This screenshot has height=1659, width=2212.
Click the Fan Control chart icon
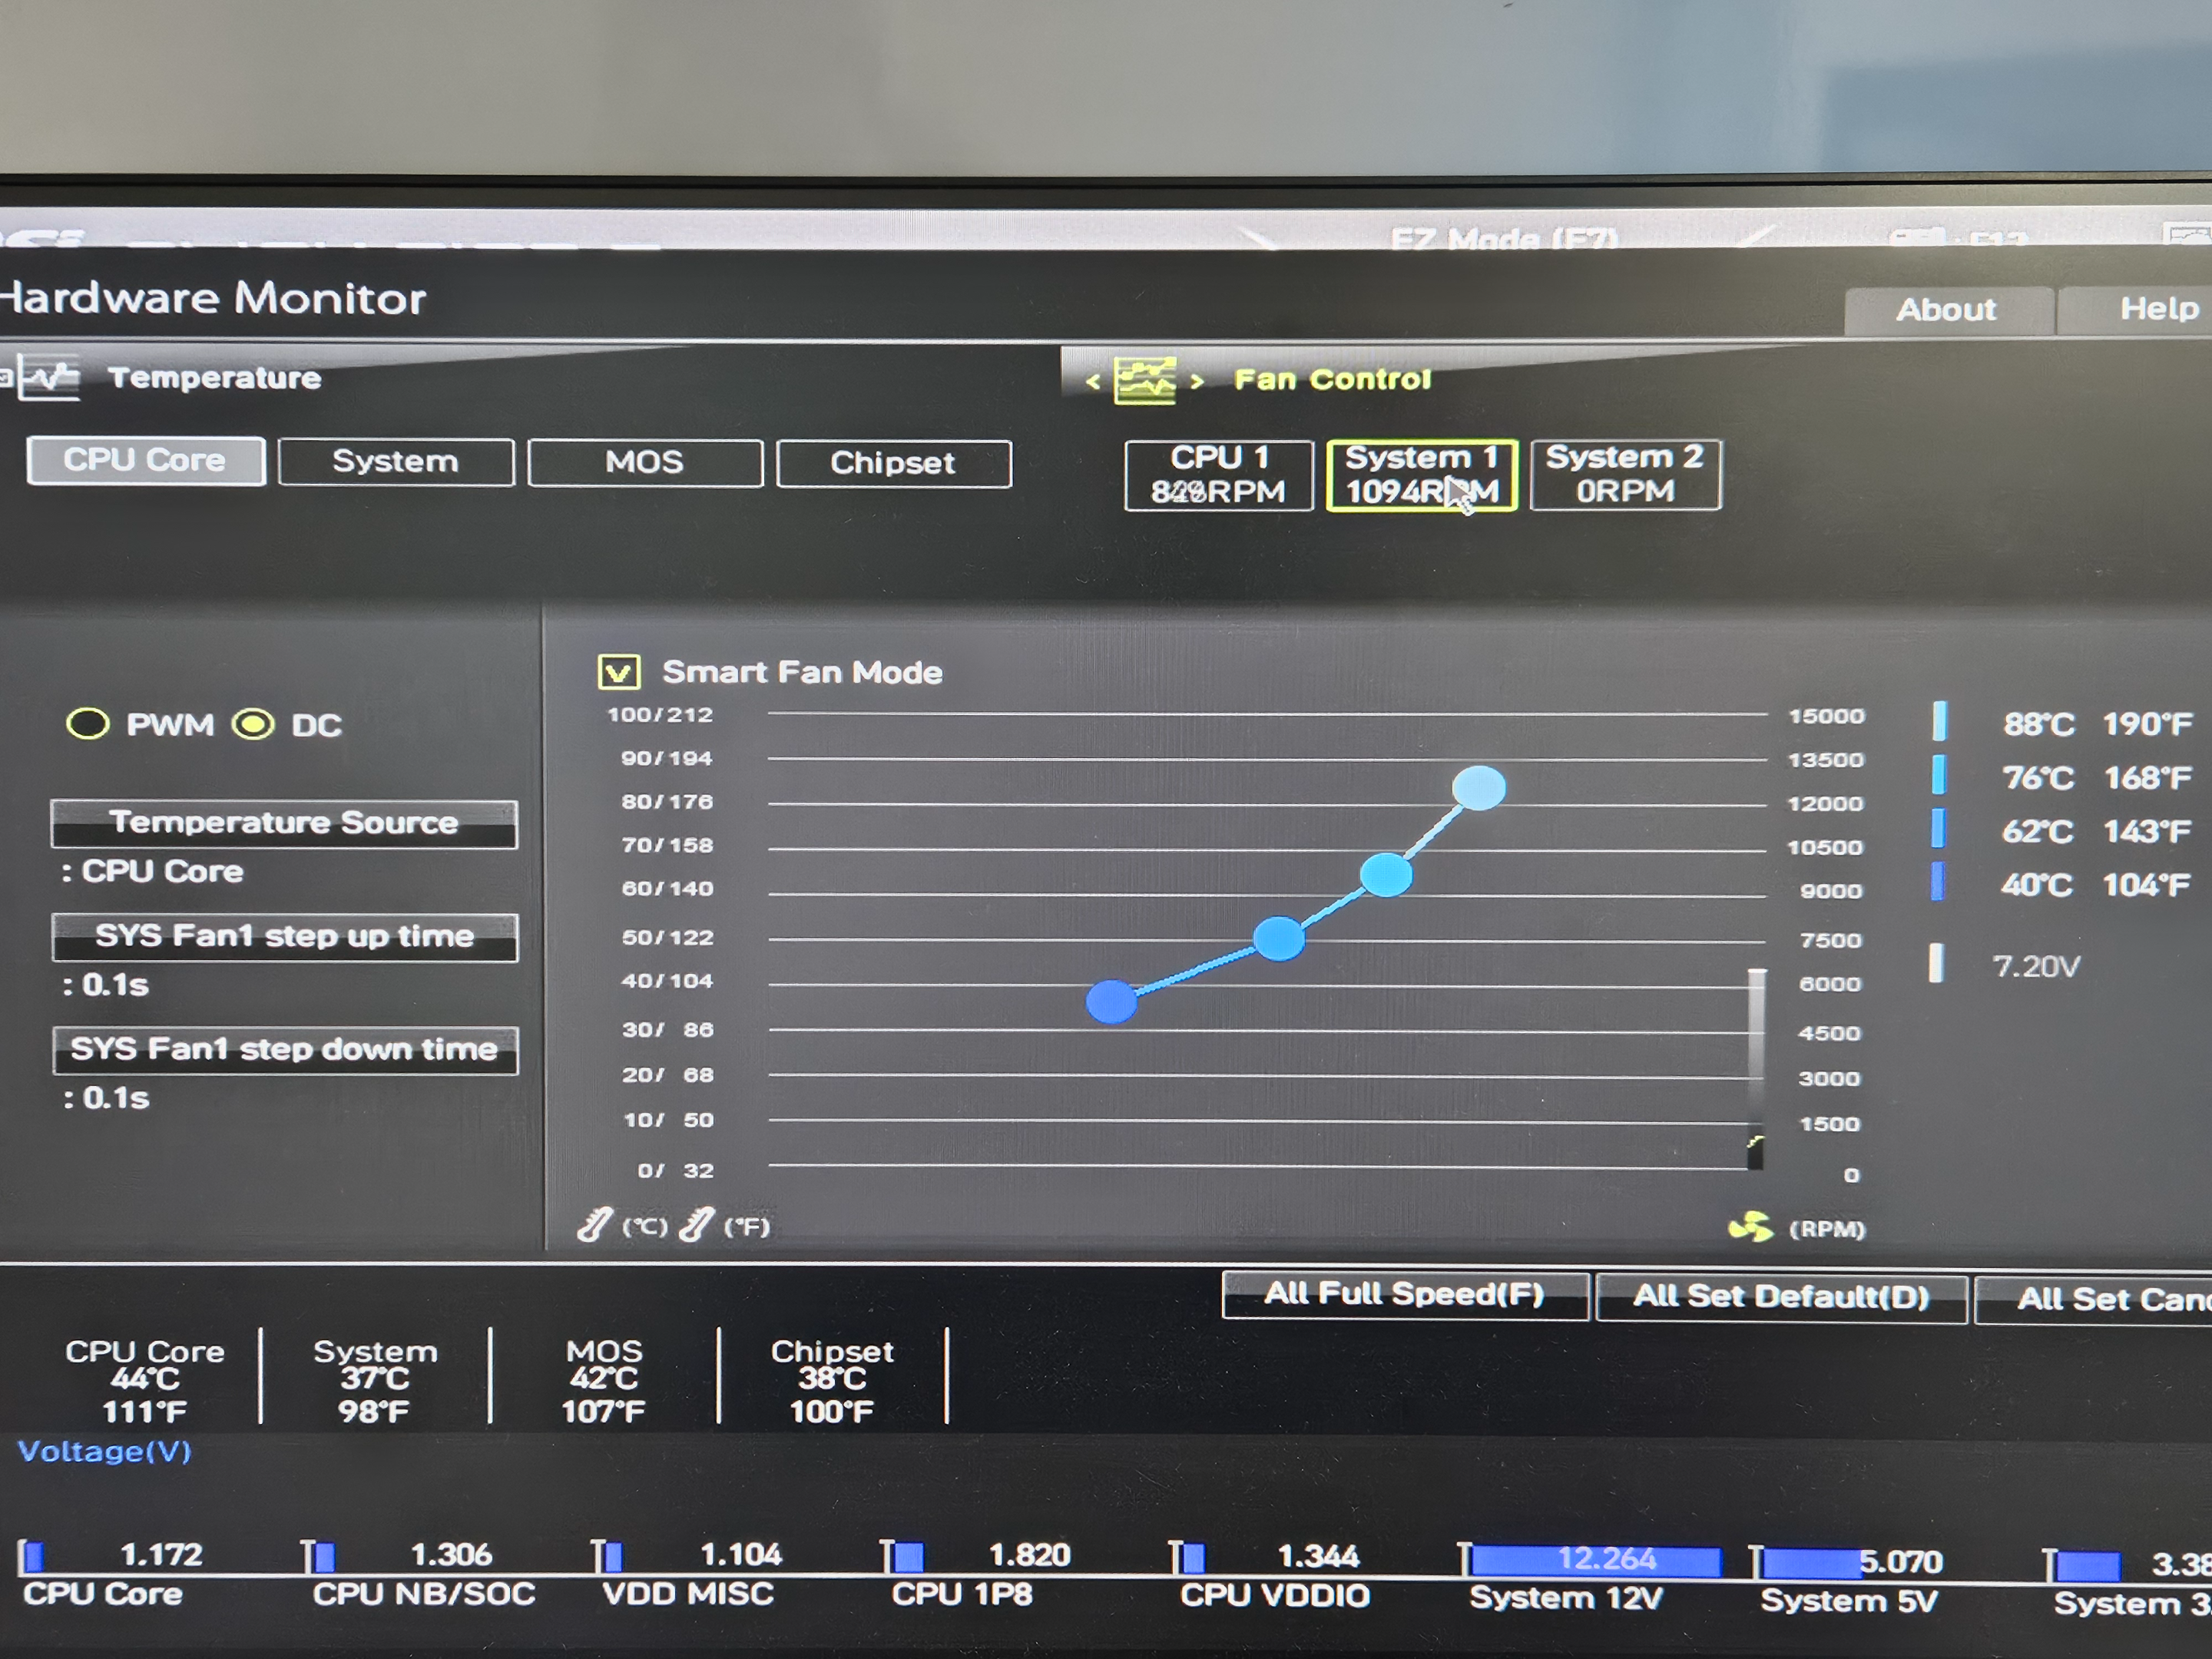[x=1145, y=380]
